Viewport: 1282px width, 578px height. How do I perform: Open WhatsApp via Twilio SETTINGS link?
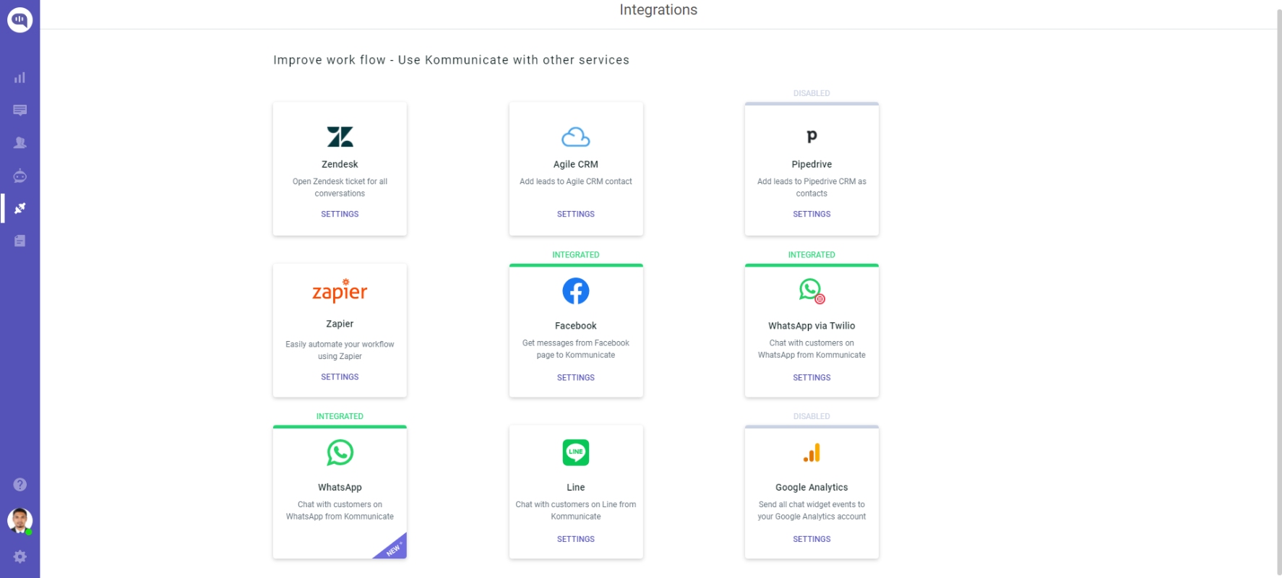pyautogui.click(x=812, y=378)
